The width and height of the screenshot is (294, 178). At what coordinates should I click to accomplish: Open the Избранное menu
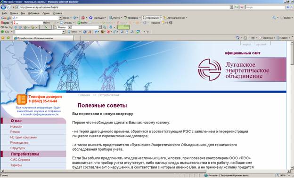coord(34,13)
